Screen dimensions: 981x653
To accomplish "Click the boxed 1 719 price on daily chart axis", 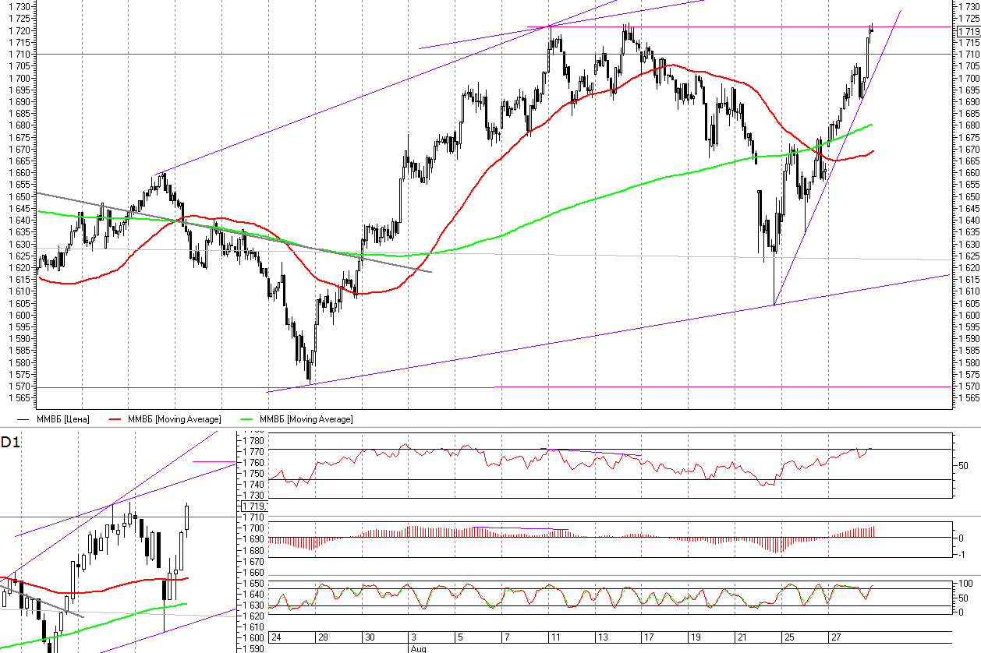I will 255,507.
